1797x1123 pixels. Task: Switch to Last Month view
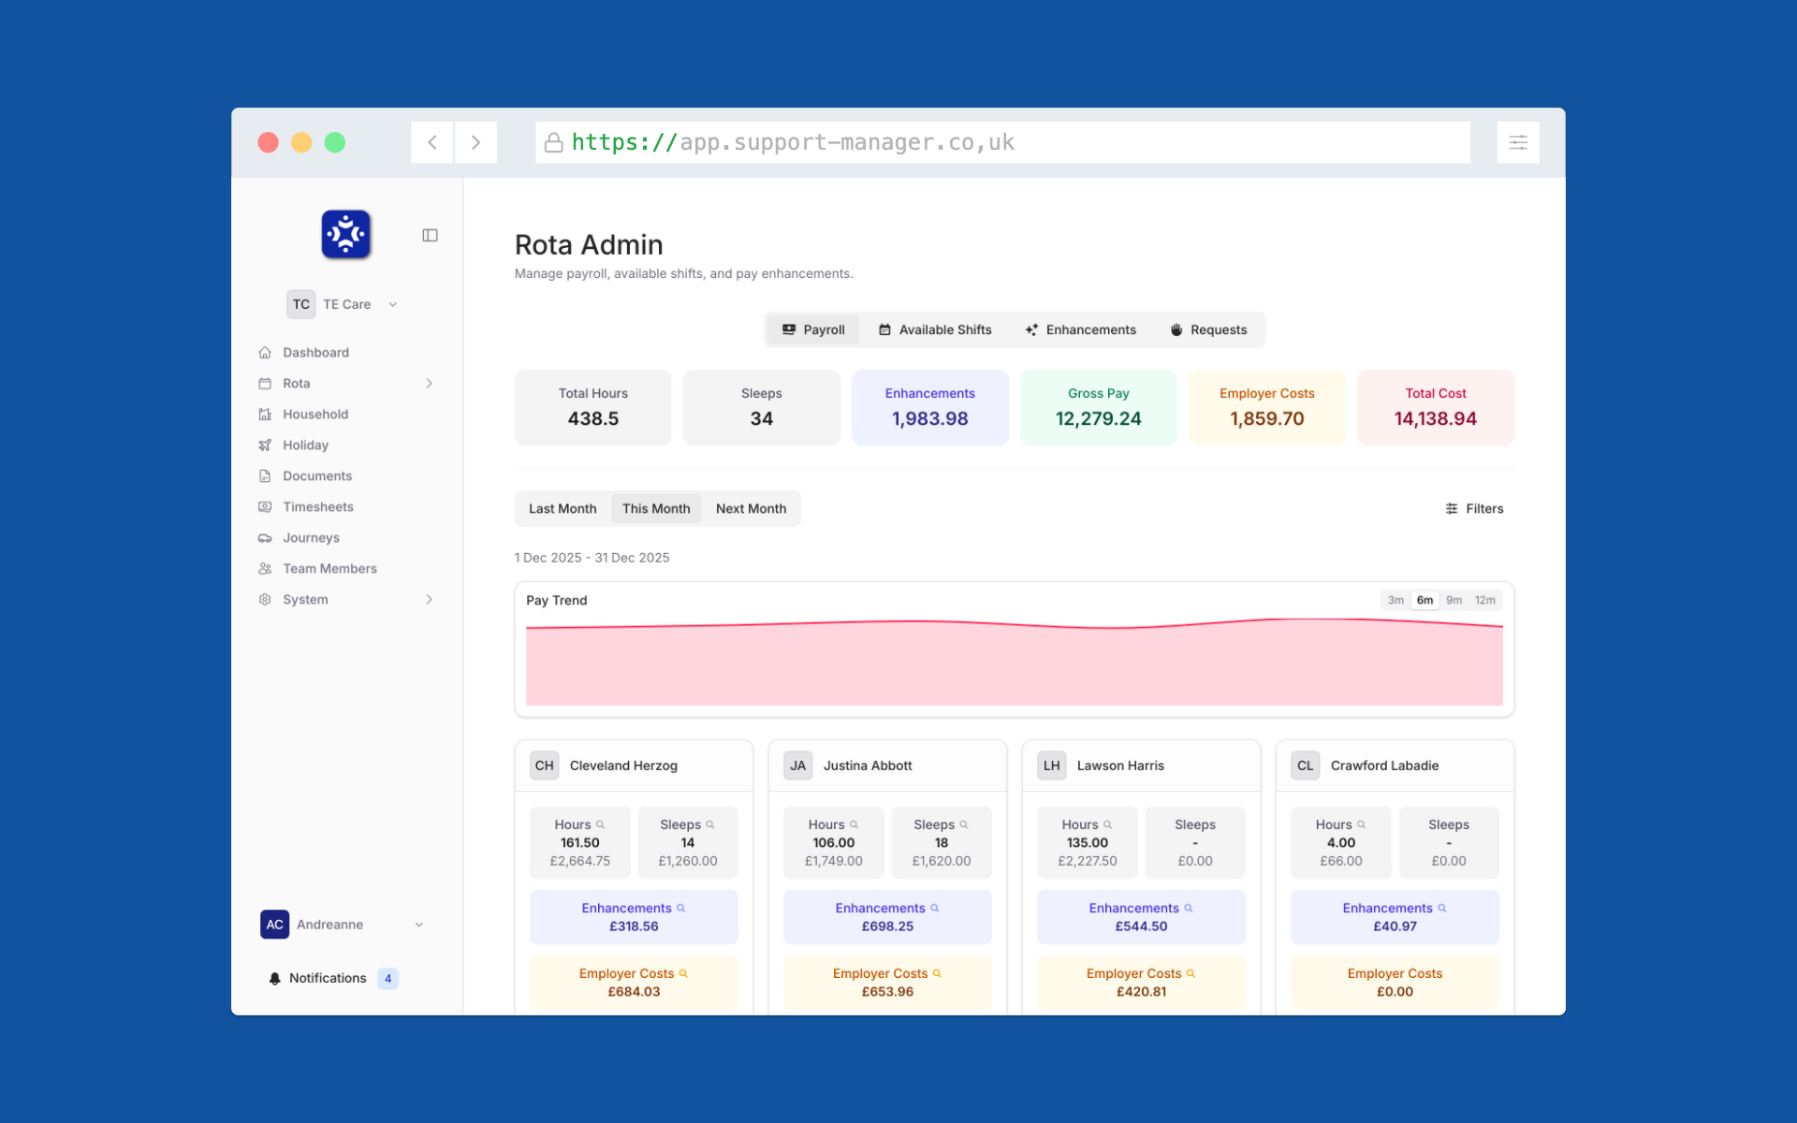tap(562, 508)
